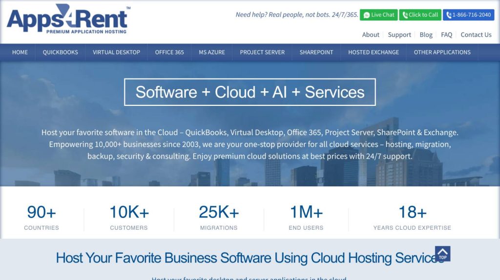Viewport: 500px width, 280px height.
Task: Click the scroll to TOP arrow button
Action: click(x=442, y=254)
